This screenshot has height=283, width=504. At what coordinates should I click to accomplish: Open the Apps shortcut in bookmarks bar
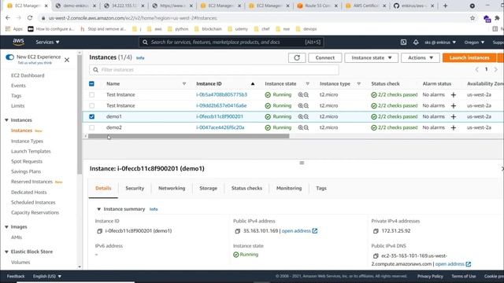click(14, 29)
